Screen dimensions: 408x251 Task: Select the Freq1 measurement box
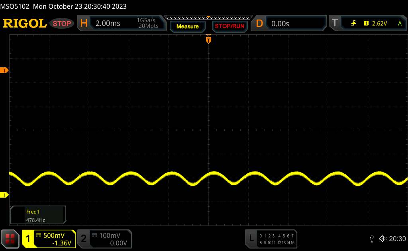38,215
